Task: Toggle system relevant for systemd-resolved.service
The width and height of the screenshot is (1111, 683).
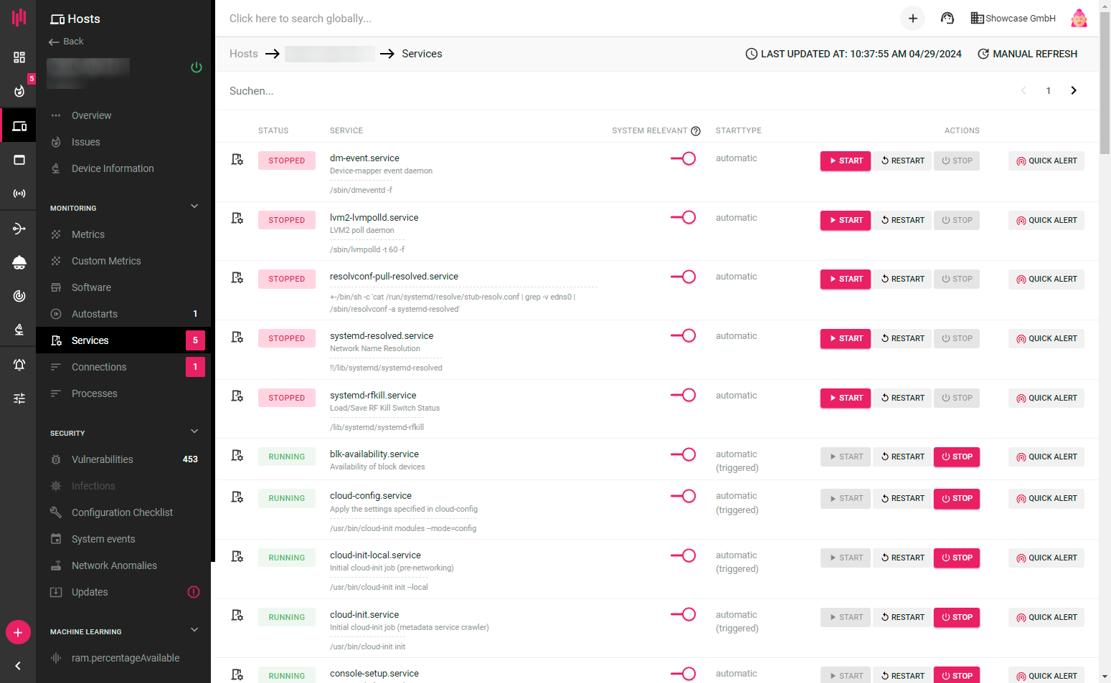Action: [684, 336]
